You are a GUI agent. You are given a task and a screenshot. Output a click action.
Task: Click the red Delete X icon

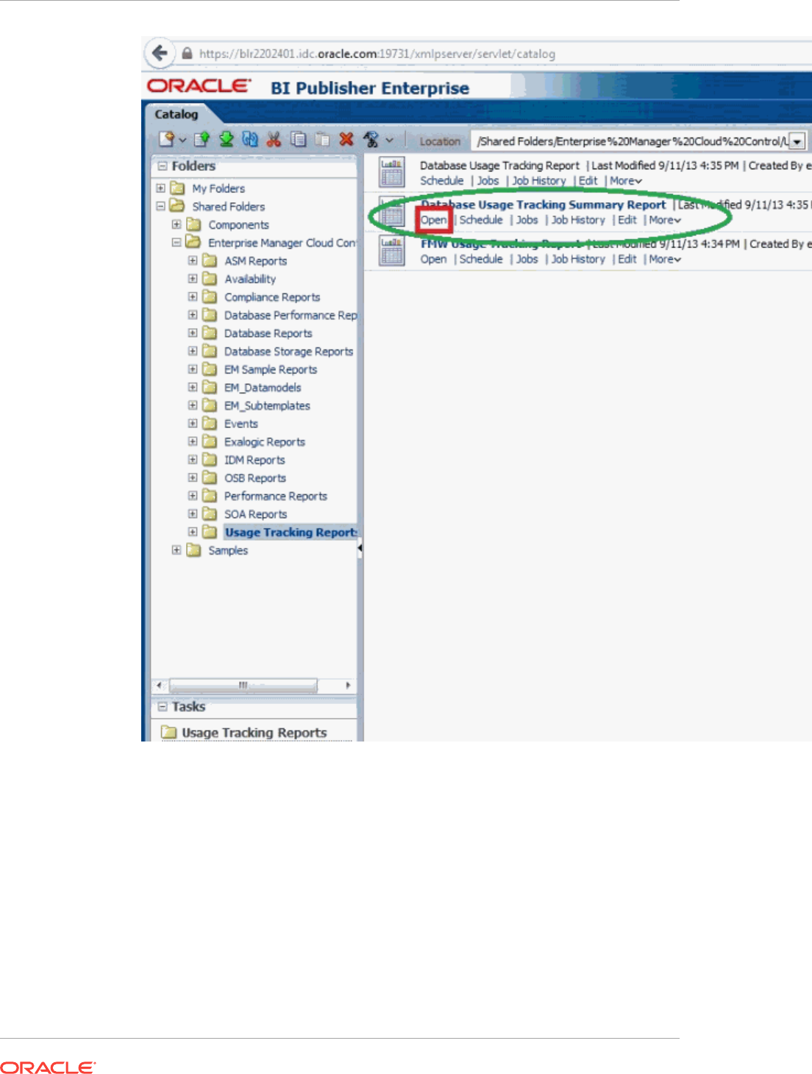346,139
